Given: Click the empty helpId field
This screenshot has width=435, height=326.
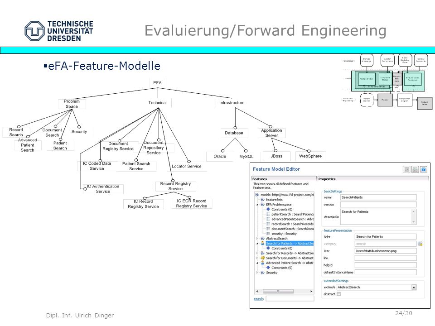Looking at the screenshot, I should pyautogui.click(x=386, y=265).
